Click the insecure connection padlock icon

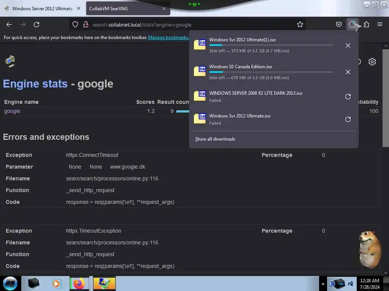[86, 25]
